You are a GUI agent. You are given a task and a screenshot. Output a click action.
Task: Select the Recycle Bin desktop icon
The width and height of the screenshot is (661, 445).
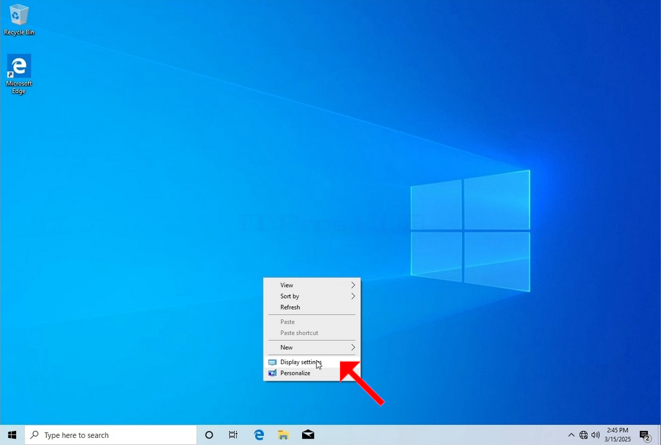click(x=19, y=20)
